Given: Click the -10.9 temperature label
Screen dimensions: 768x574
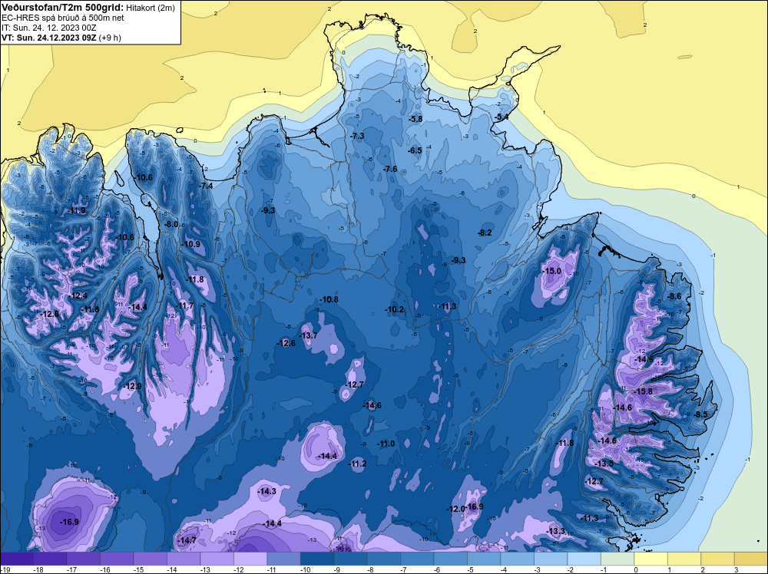Looking at the screenshot, I should pyautogui.click(x=191, y=244).
